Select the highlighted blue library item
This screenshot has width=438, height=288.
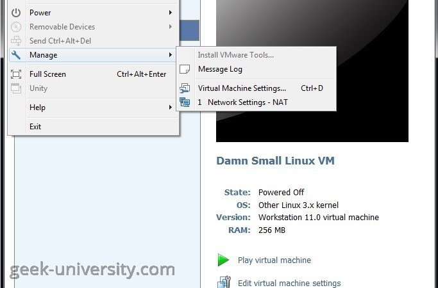[189, 30]
